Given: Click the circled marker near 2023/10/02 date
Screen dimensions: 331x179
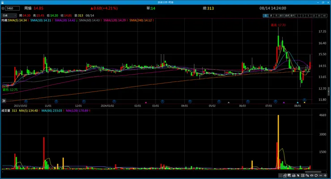Looking at the screenshot, I should [26, 101].
